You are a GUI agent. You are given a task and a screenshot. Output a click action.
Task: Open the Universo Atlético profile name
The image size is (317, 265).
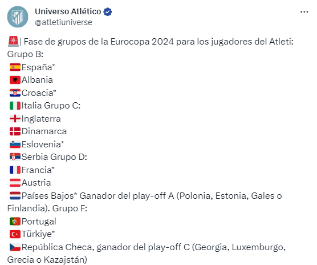pyautogui.click(x=68, y=11)
